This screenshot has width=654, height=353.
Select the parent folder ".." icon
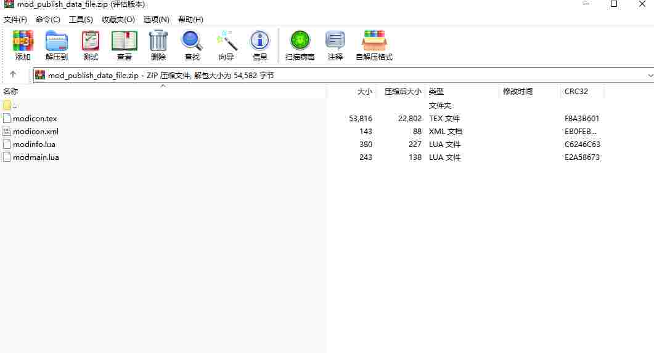[x=7, y=105]
